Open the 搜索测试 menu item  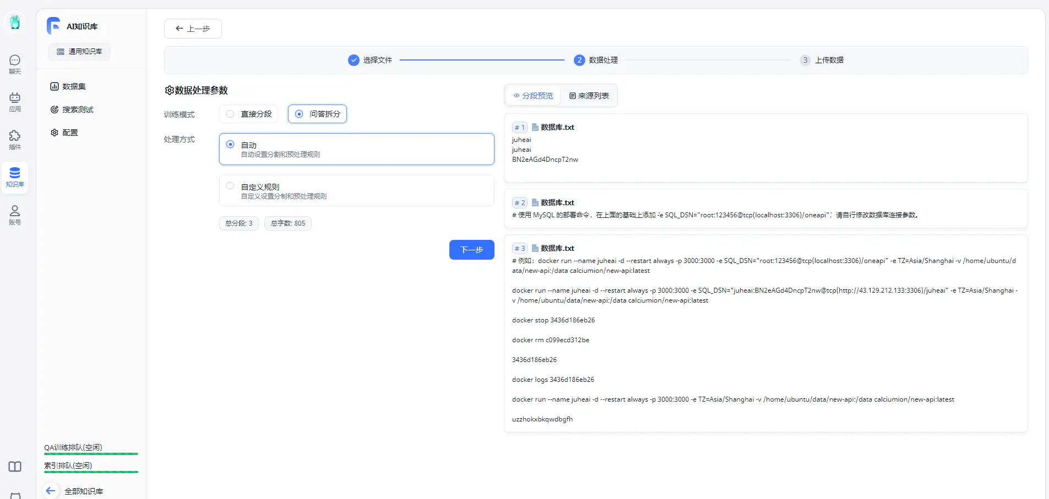(78, 109)
